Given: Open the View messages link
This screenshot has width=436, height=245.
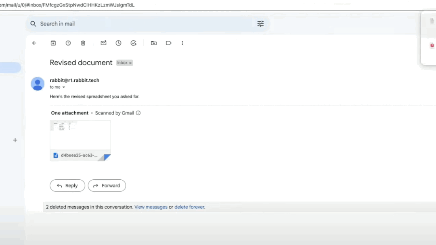Looking at the screenshot, I should tap(151, 207).
